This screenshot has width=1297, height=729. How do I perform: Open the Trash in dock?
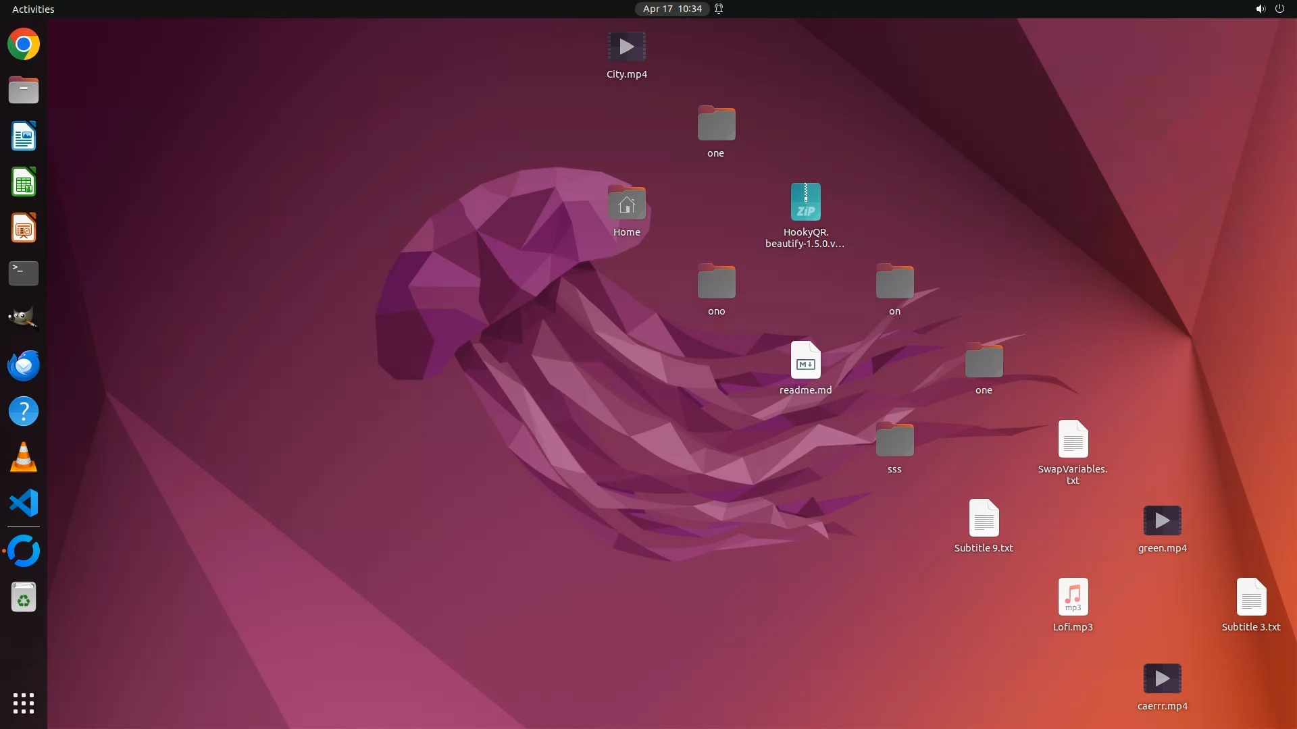(24, 597)
